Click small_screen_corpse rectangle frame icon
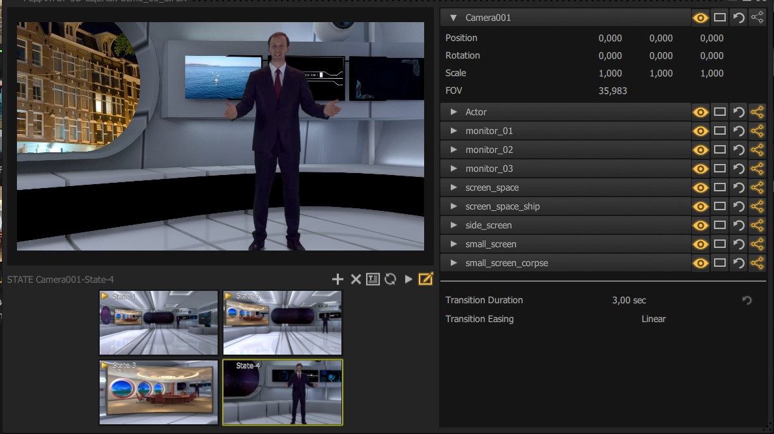The image size is (774, 434). [720, 263]
